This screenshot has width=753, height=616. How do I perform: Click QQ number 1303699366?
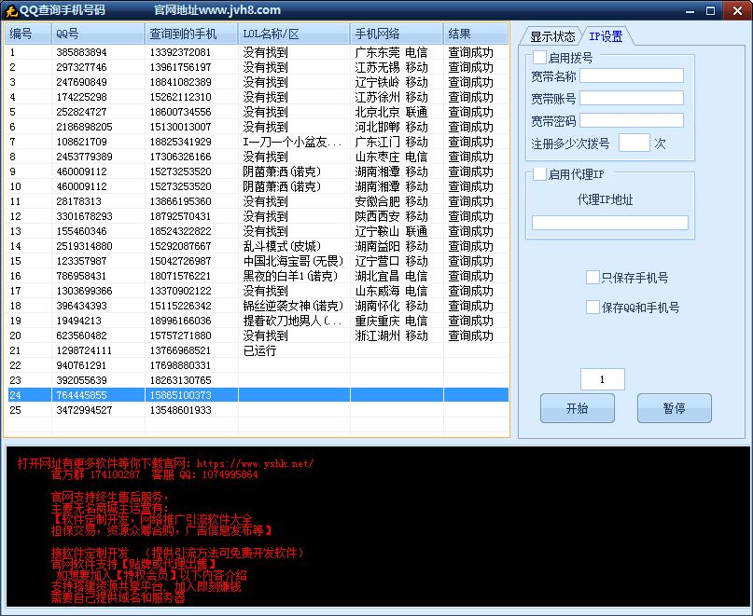click(x=85, y=291)
